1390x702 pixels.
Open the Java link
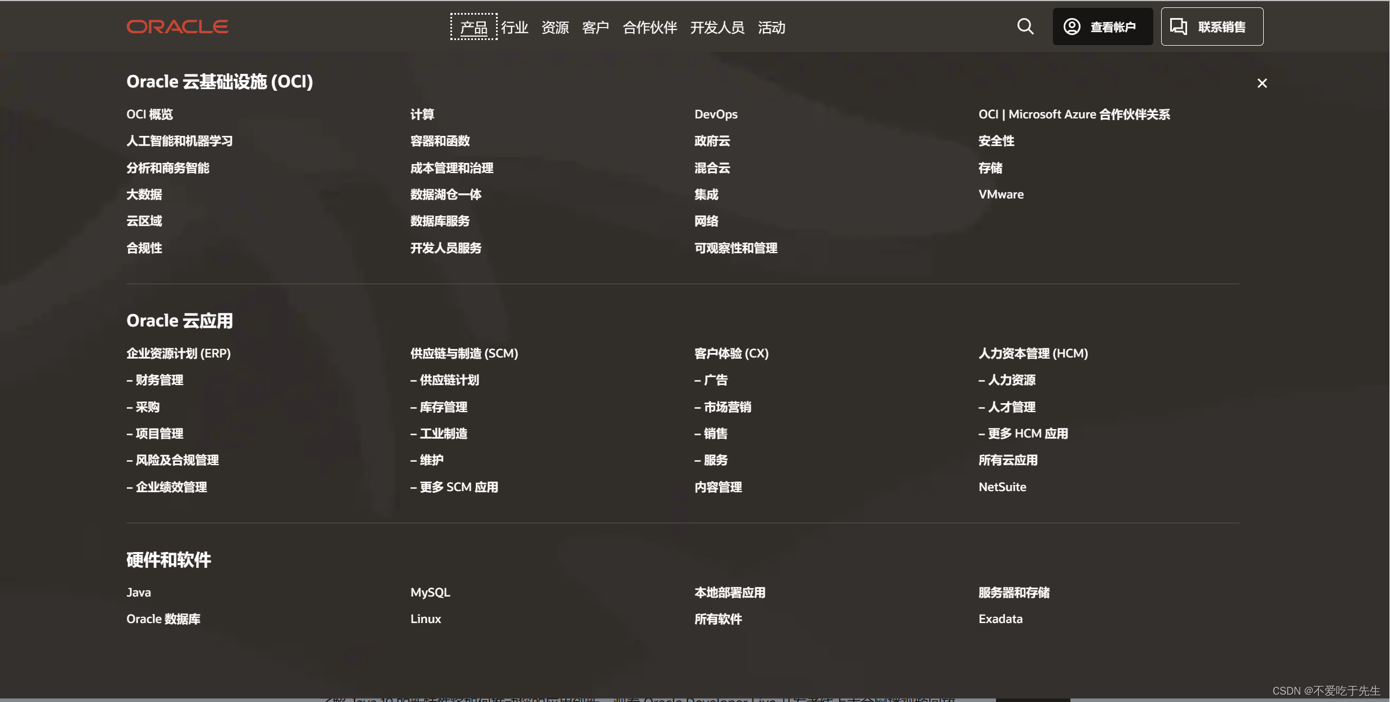click(x=138, y=593)
